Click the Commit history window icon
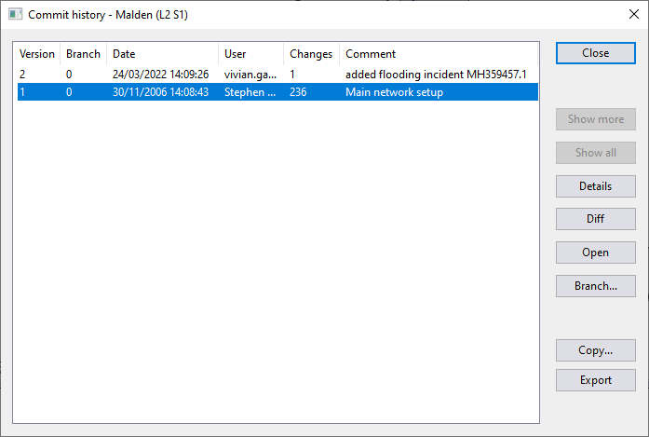The height and width of the screenshot is (437, 649). tap(15, 15)
